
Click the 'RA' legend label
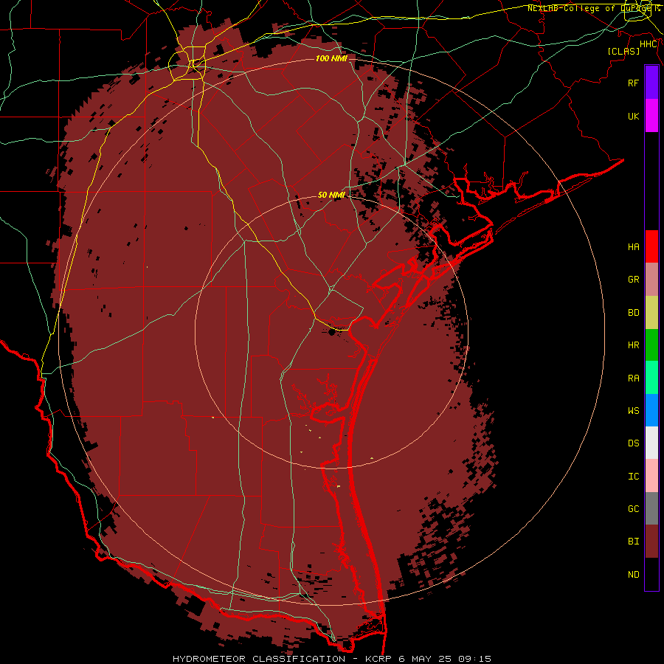point(633,378)
